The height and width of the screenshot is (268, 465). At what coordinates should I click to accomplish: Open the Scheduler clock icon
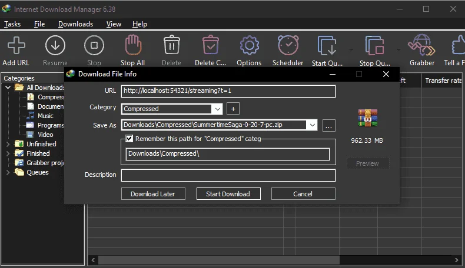pos(288,45)
